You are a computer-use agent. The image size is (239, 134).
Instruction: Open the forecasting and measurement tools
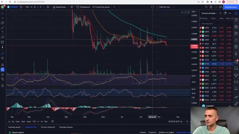point(3,42)
